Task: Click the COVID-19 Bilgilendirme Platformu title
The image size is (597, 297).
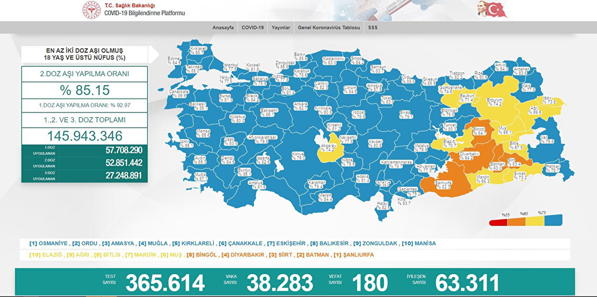Action: pos(144,13)
